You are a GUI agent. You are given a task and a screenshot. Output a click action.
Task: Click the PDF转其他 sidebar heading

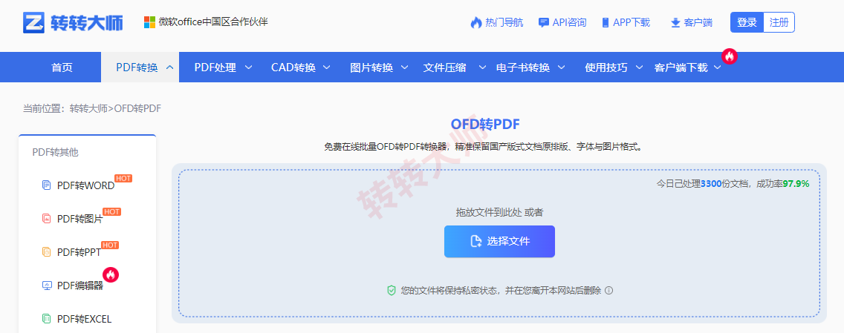55,152
